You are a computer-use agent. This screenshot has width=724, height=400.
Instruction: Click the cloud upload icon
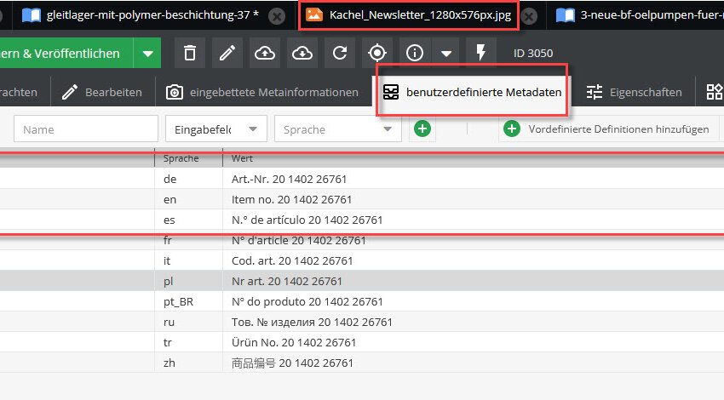point(265,54)
